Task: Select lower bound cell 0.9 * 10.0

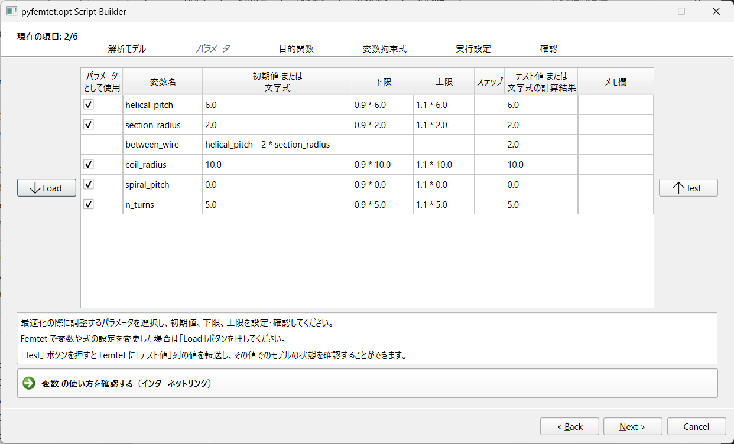Action: click(382, 164)
